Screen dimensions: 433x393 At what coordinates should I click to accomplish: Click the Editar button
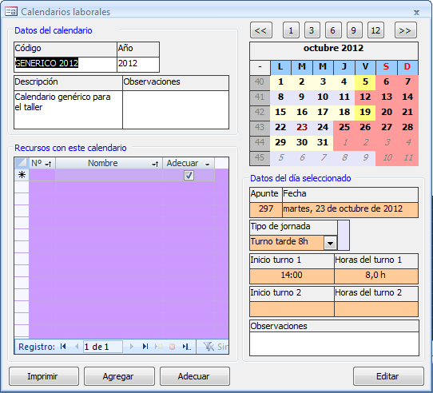tap(388, 376)
